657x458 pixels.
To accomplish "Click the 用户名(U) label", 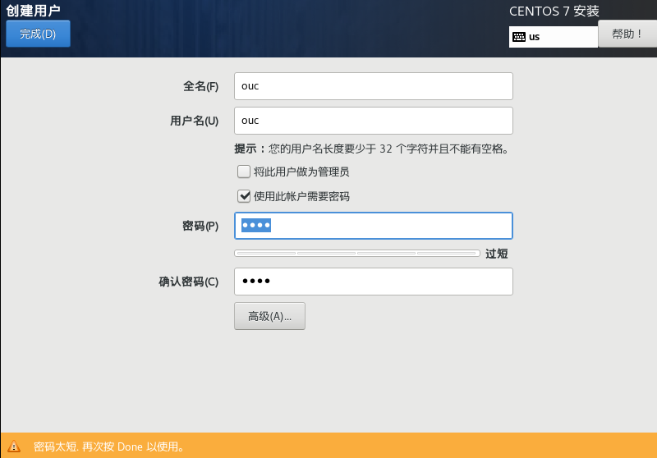I will (x=194, y=121).
